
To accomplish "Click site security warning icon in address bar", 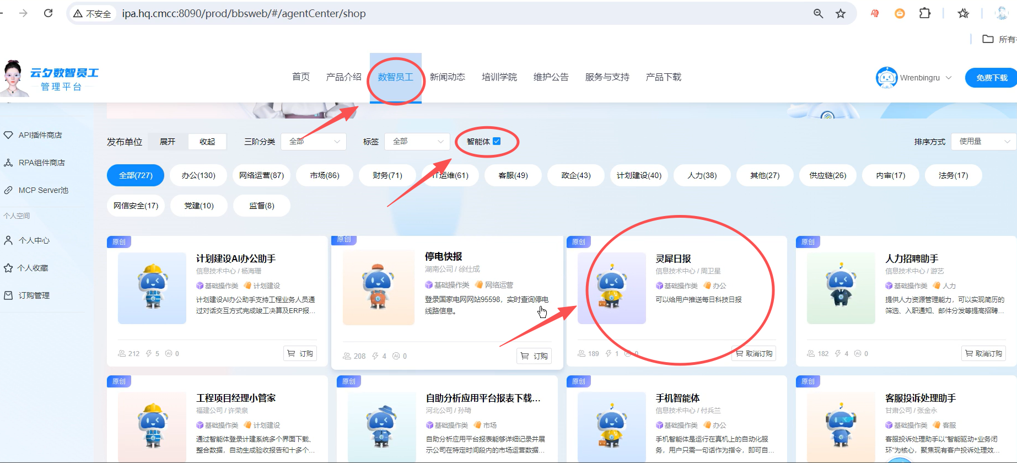I will [x=78, y=13].
